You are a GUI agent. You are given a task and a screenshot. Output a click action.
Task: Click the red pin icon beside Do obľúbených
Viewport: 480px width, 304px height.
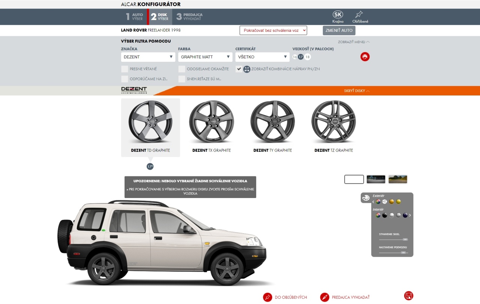tap(267, 297)
